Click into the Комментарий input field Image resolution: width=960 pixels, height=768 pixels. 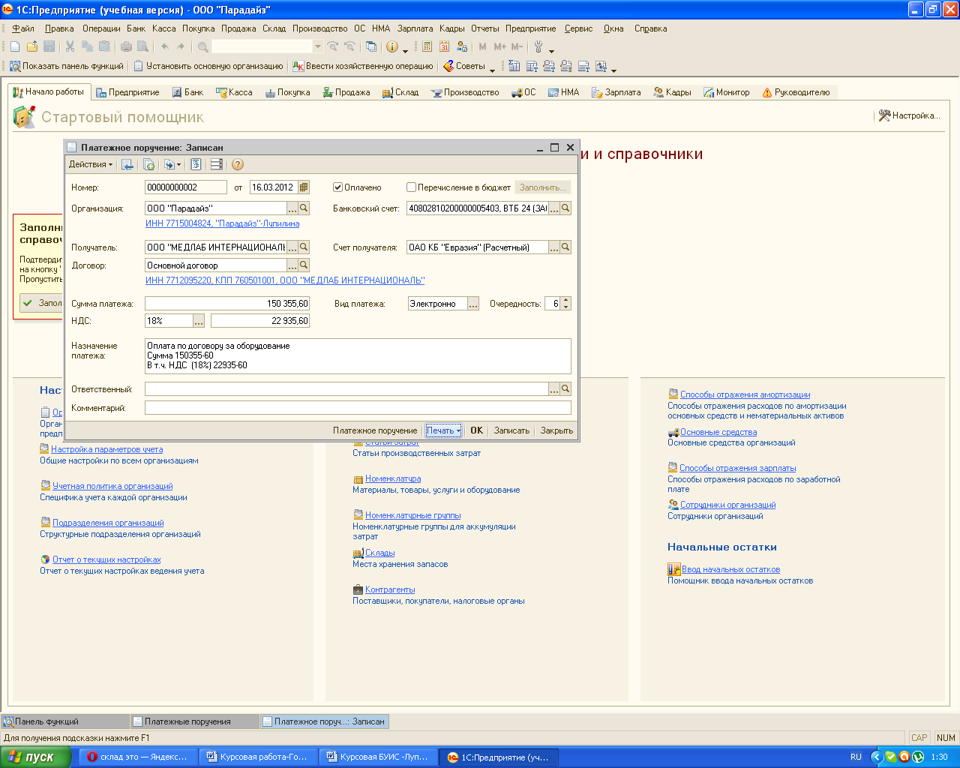(358, 408)
